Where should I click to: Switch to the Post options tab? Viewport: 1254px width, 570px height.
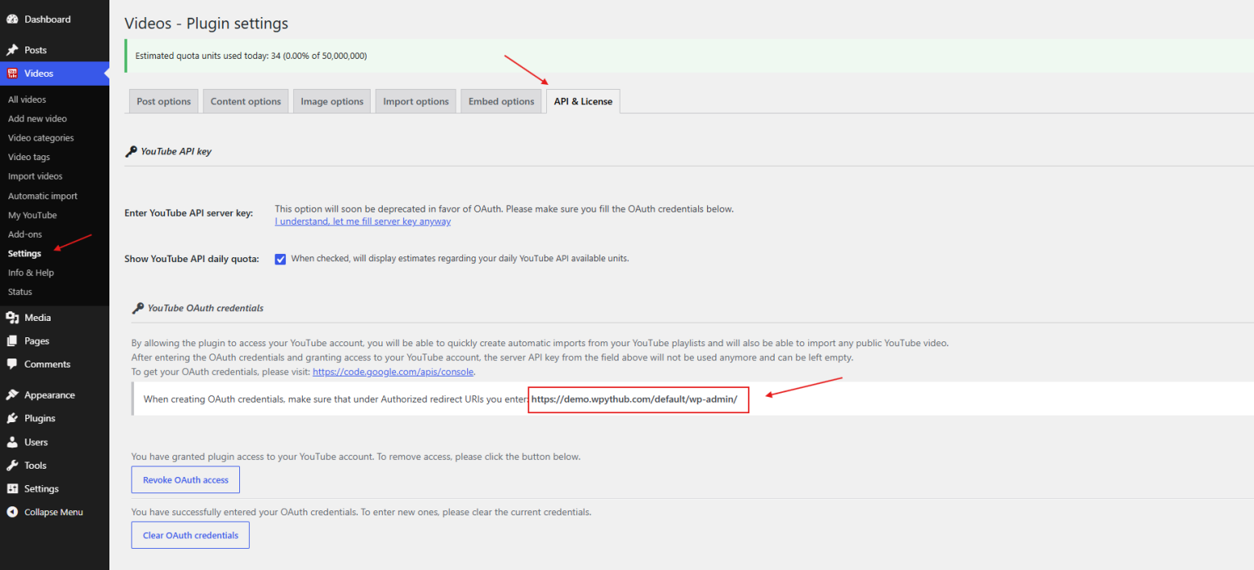click(x=163, y=101)
